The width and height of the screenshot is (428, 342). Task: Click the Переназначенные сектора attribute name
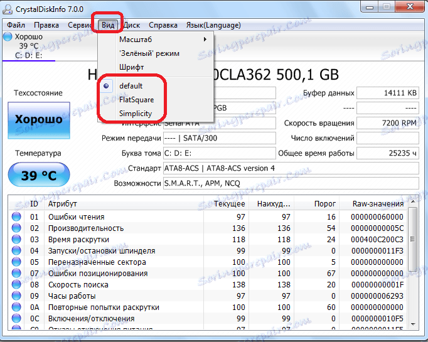click(97, 262)
